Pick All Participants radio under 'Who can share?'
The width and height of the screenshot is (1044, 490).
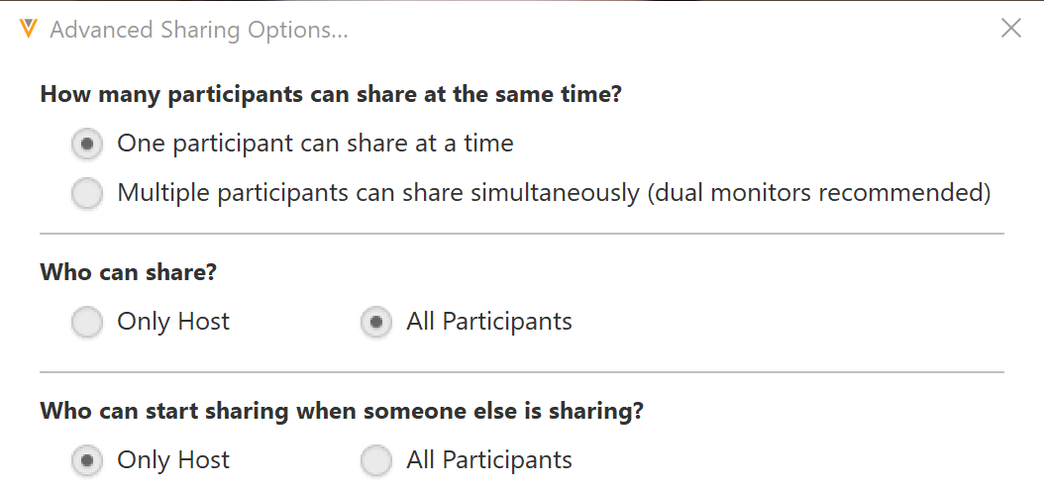[376, 322]
